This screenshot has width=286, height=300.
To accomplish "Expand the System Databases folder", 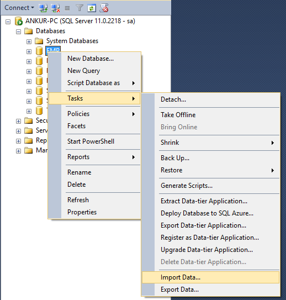I will coord(29,41).
